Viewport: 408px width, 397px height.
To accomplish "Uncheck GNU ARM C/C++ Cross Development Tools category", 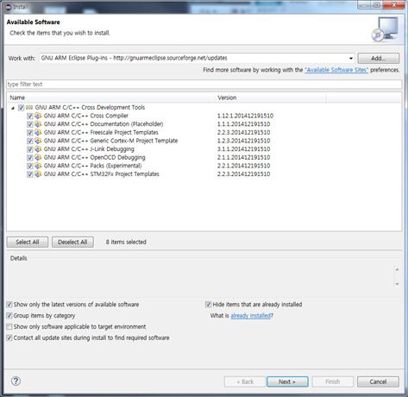I will point(21,108).
